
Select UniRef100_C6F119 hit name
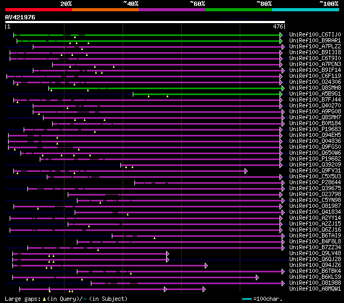[x=315, y=76]
